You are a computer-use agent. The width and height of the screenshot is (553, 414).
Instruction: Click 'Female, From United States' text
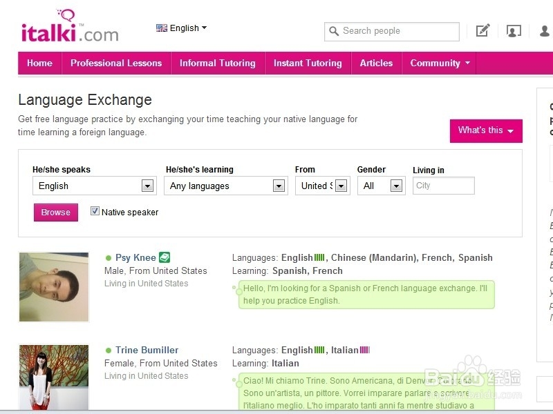[161, 363]
